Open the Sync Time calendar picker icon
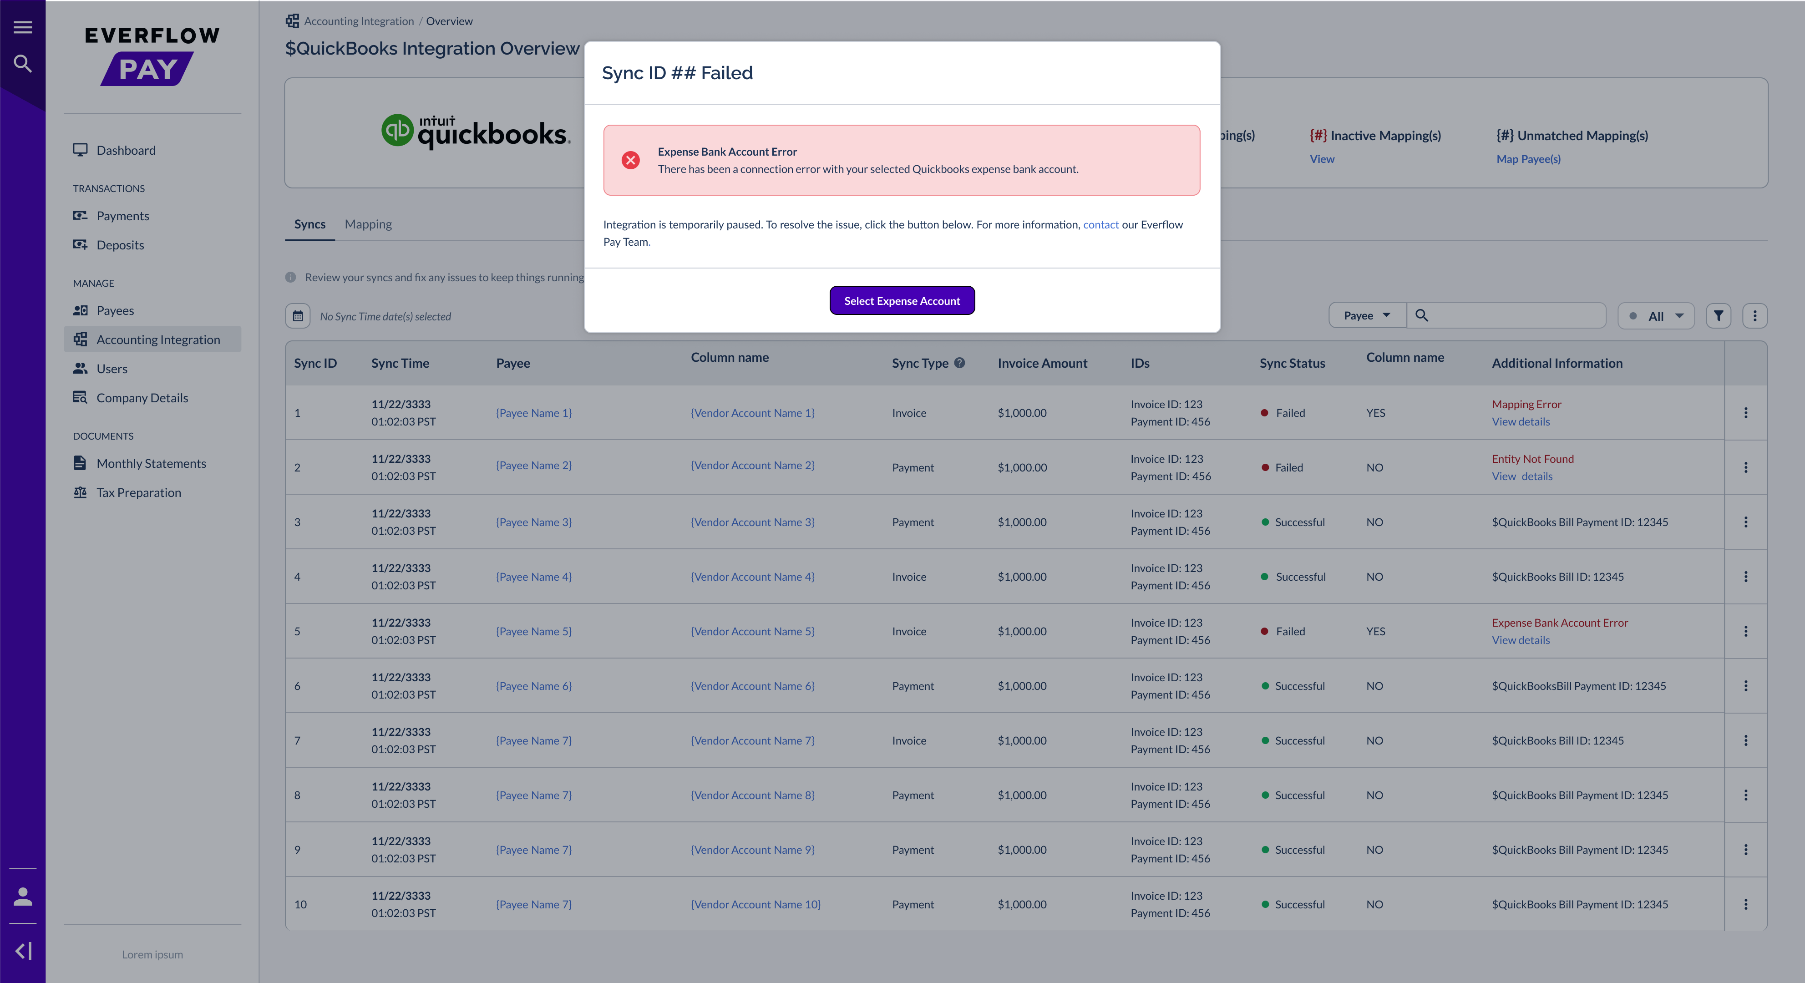 [298, 316]
